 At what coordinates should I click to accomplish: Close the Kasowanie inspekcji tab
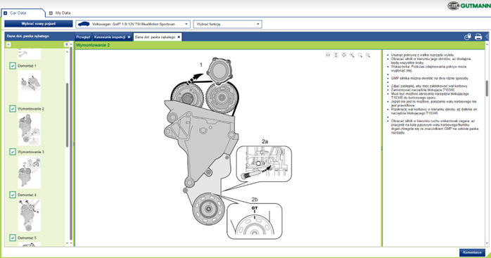[129, 37]
